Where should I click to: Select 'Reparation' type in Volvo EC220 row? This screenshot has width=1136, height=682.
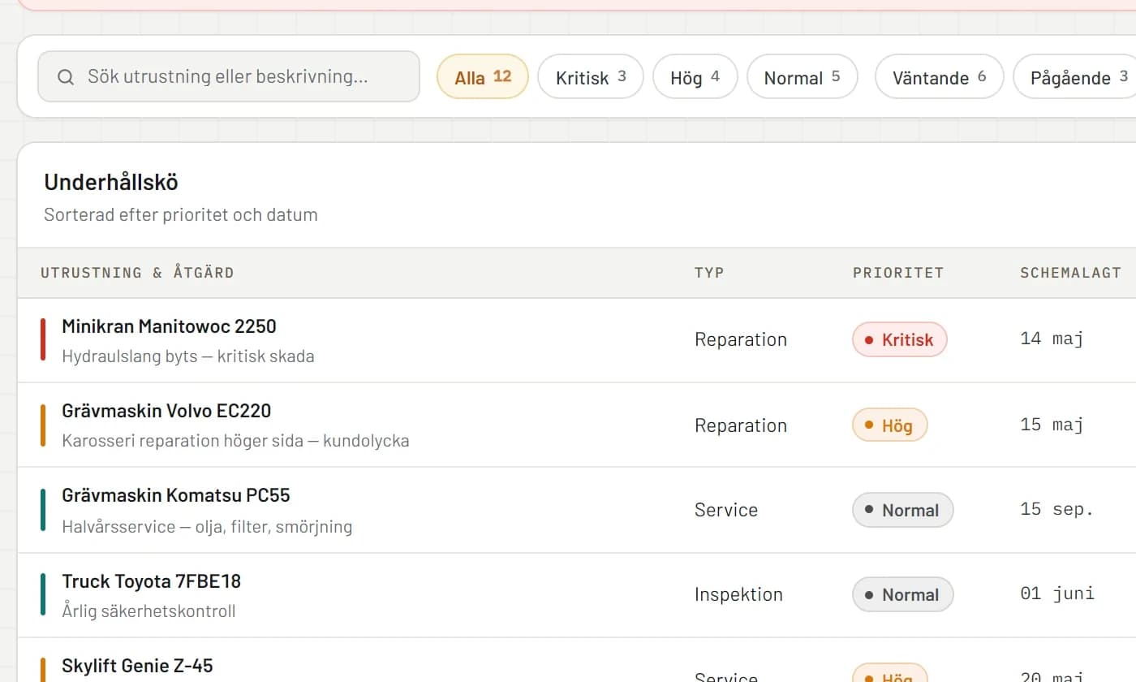[x=741, y=425]
